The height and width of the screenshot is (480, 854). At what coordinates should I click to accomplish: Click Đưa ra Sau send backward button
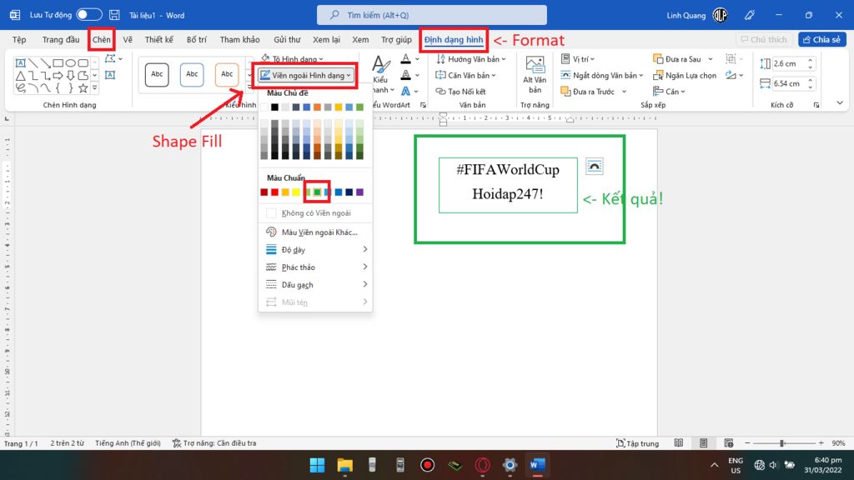pyautogui.click(x=677, y=59)
